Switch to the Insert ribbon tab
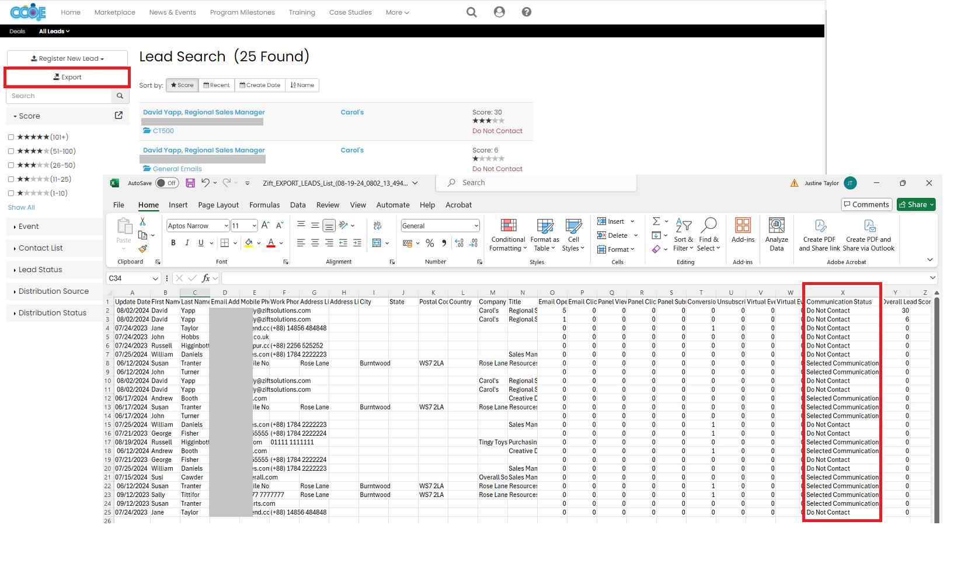The image size is (961, 577). (178, 205)
